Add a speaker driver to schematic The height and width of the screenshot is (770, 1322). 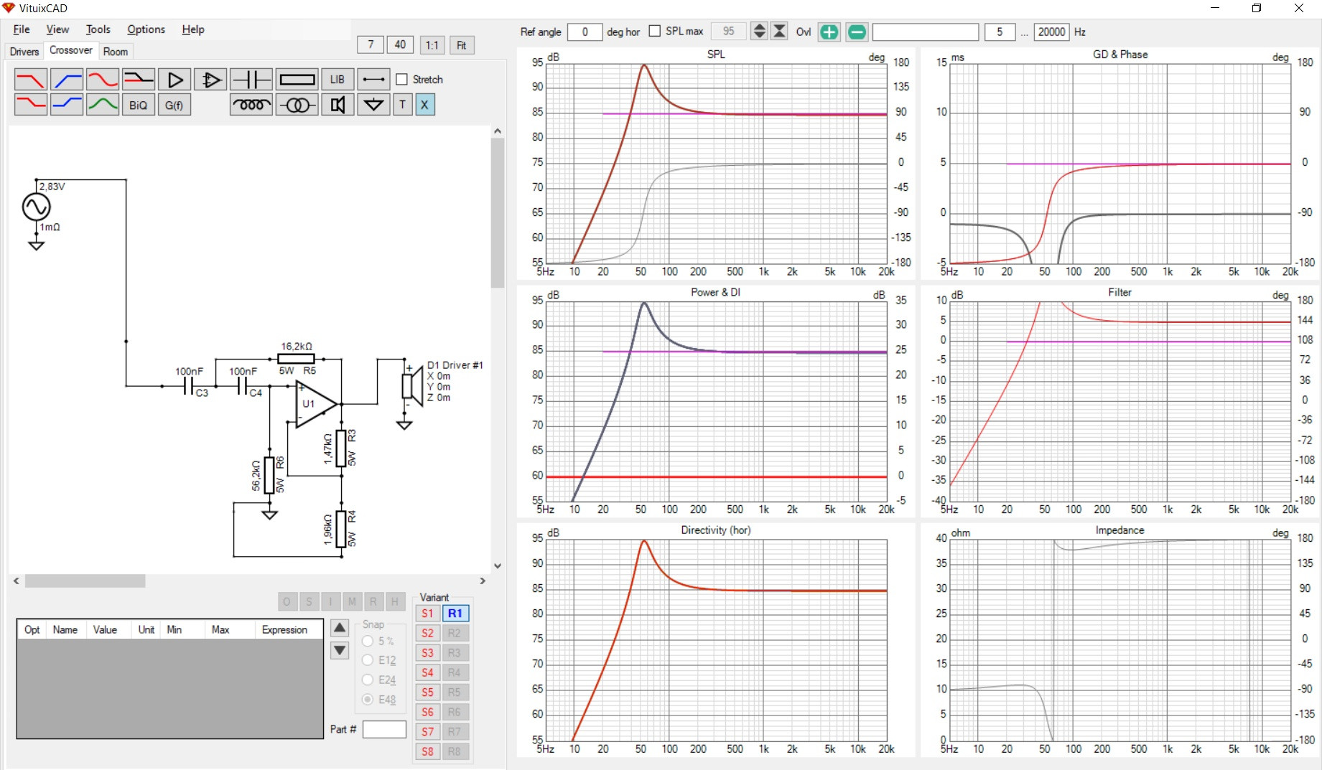(x=338, y=105)
